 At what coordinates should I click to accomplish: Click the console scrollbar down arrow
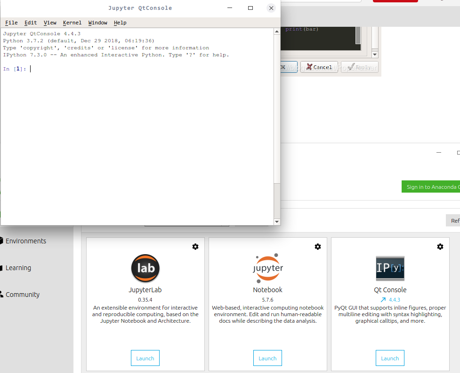pyautogui.click(x=277, y=221)
